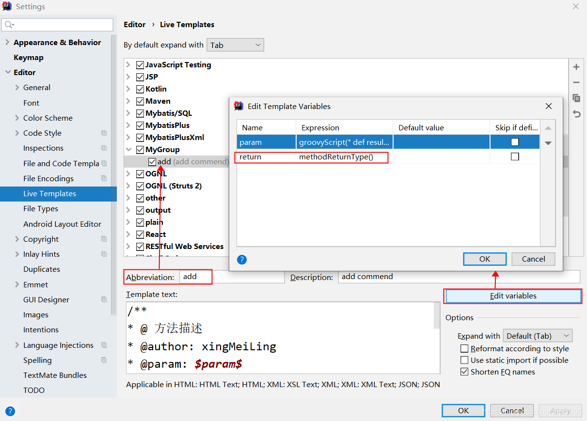Screen dimensions: 587x421
Task: Collapse MyGroup template group
Action: coord(128,150)
